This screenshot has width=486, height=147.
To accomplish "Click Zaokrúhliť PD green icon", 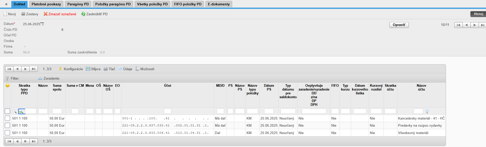I will [x=83, y=14].
